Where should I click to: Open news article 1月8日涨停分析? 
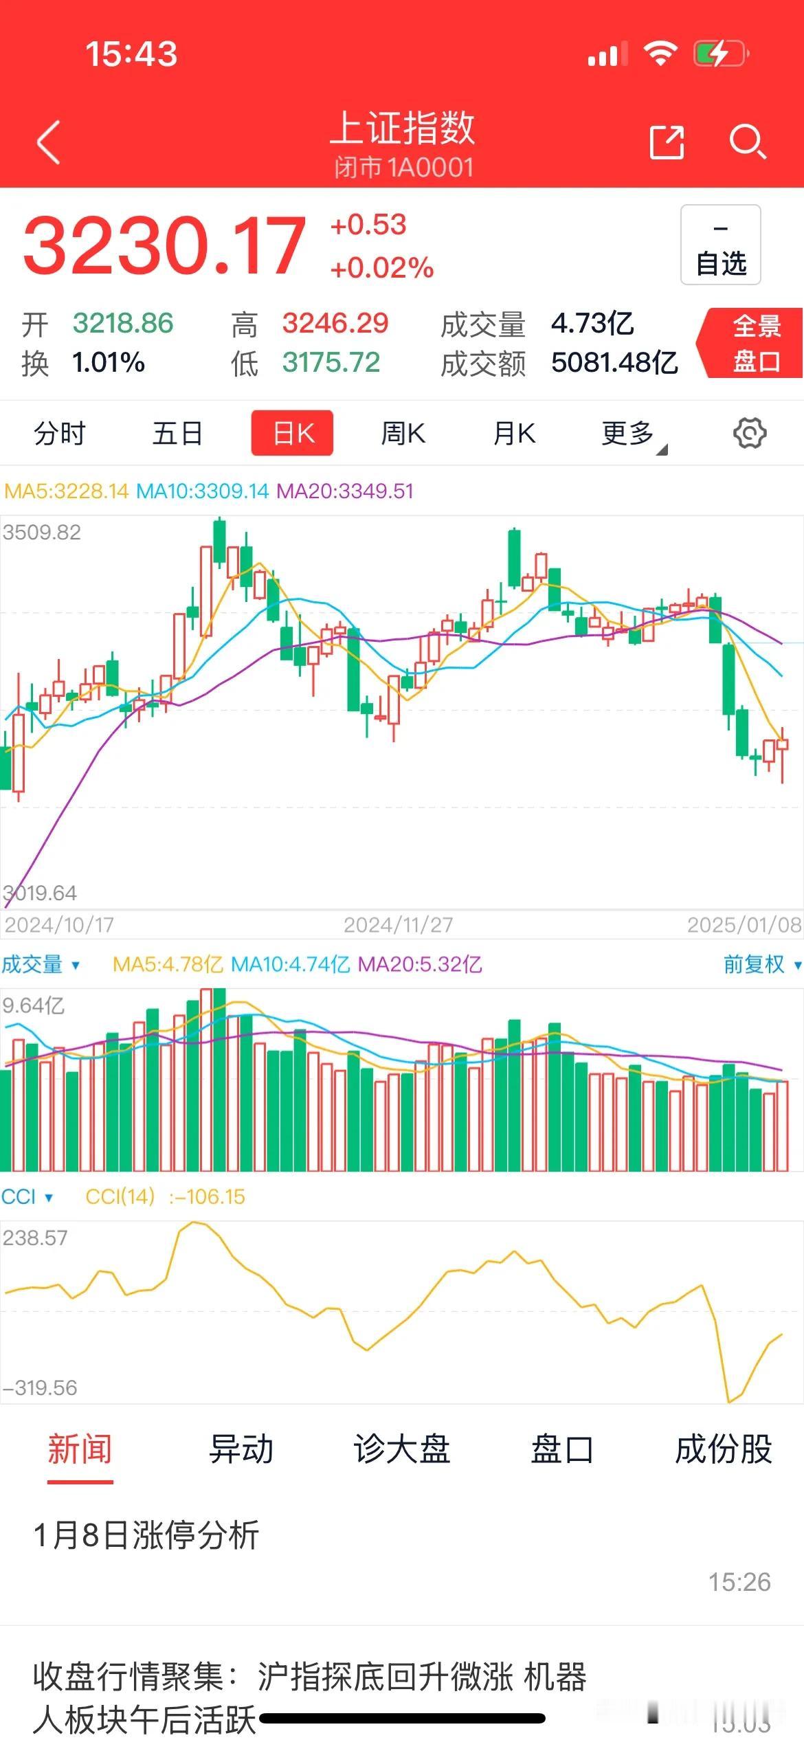(x=402, y=1559)
